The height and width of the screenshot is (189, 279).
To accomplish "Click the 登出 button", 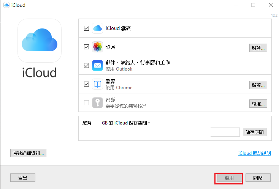I will tap(23, 178).
